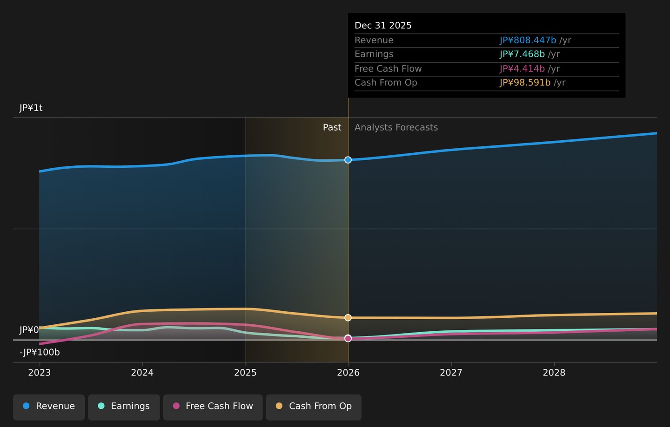Image resolution: width=670 pixels, height=427 pixels.
Task: Click the 2023 x-axis label
Action: tap(40, 373)
